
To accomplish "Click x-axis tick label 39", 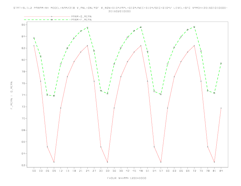I will [x=121, y=171].
